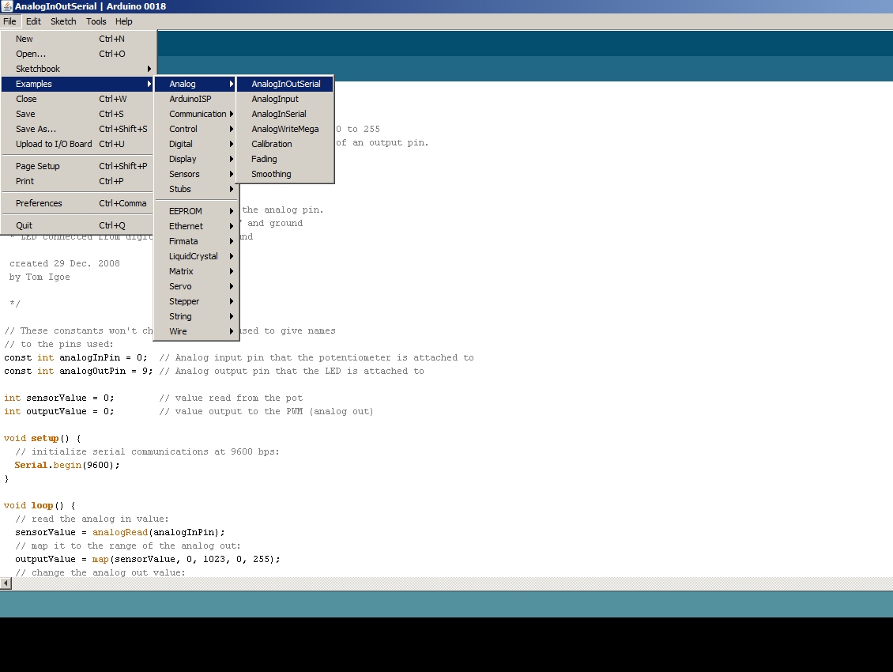Select the ArduinoISP example
This screenshot has width=893, height=672.
[x=190, y=99]
